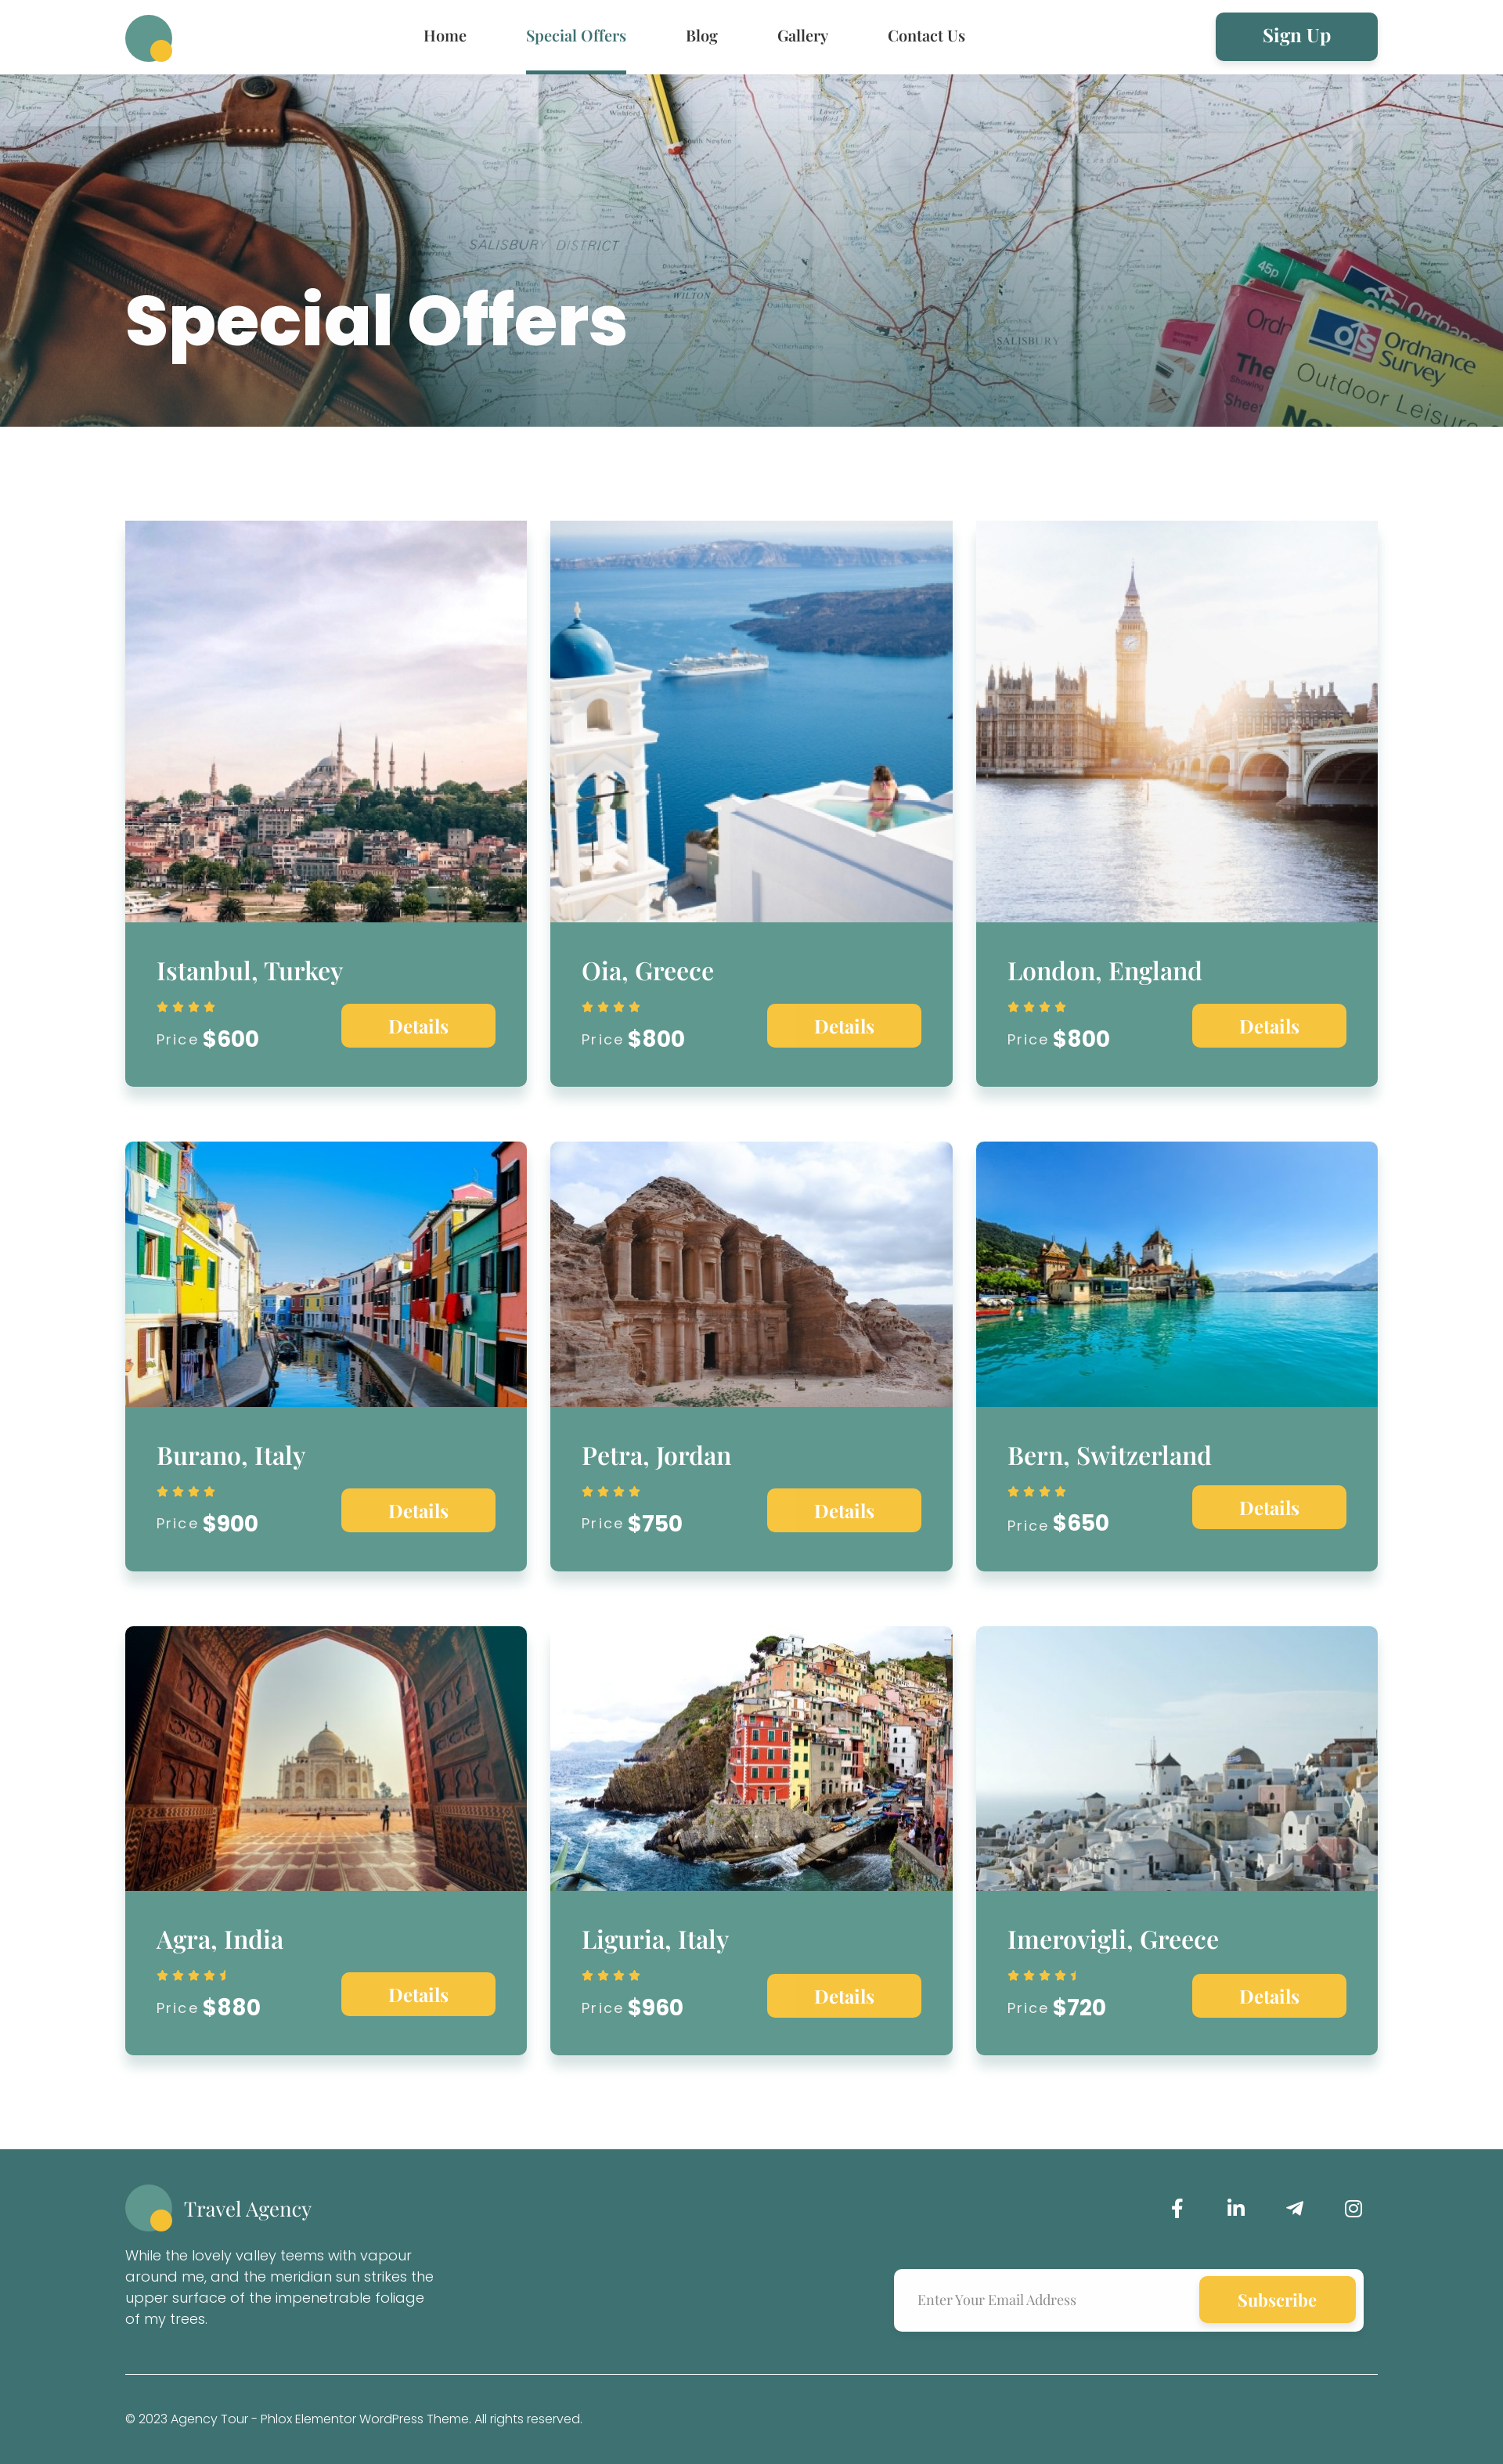Viewport: 1503px width, 2464px height.
Task: Click the site logo in the header
Action: point(149,38)
